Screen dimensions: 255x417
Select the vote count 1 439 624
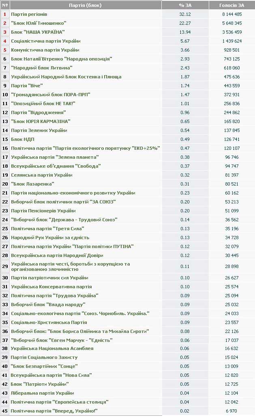[232, 41]
